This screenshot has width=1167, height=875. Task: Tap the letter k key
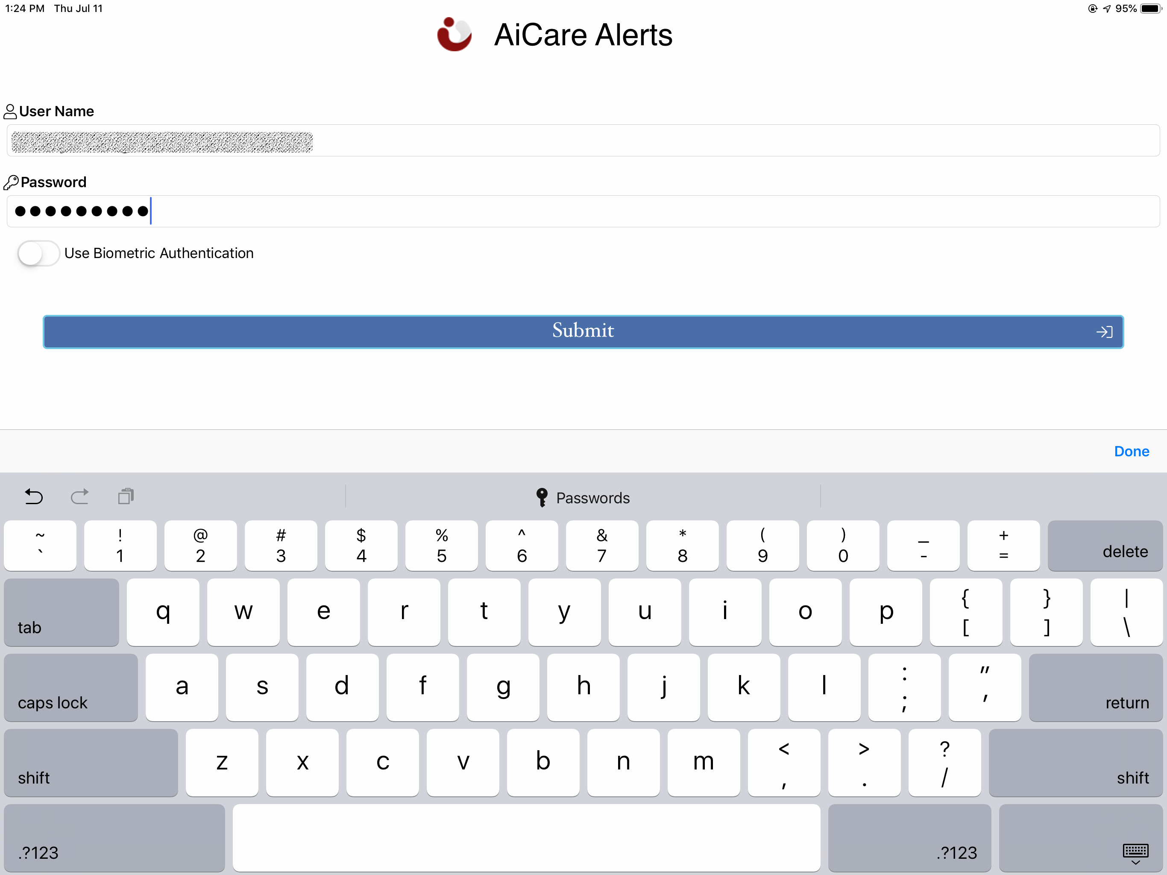tap(744, 687)
